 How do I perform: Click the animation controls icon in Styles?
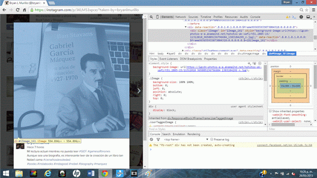260,63
